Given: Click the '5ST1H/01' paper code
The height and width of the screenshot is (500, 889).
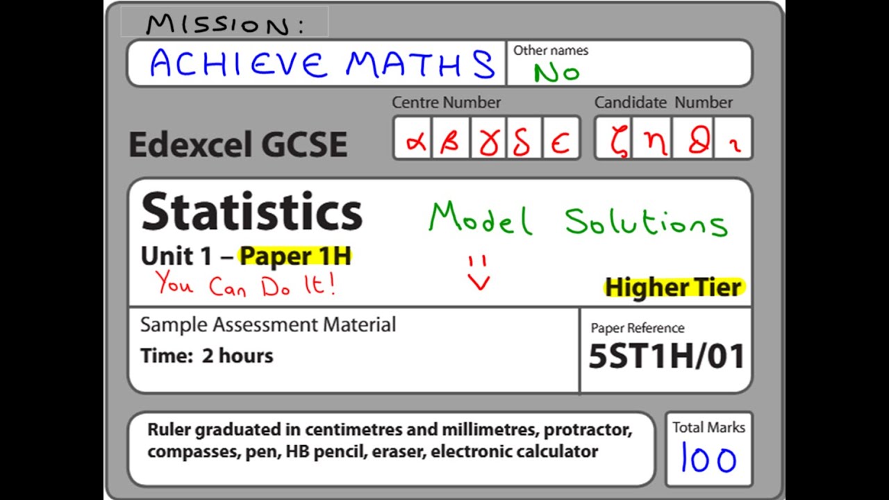Looking at the screenshot, I should point(667,357).
